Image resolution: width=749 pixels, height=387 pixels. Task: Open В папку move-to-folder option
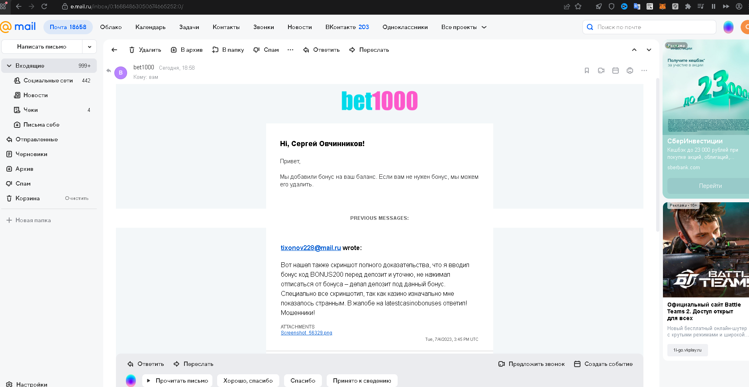pyautogui.click(x=228, y=50)
